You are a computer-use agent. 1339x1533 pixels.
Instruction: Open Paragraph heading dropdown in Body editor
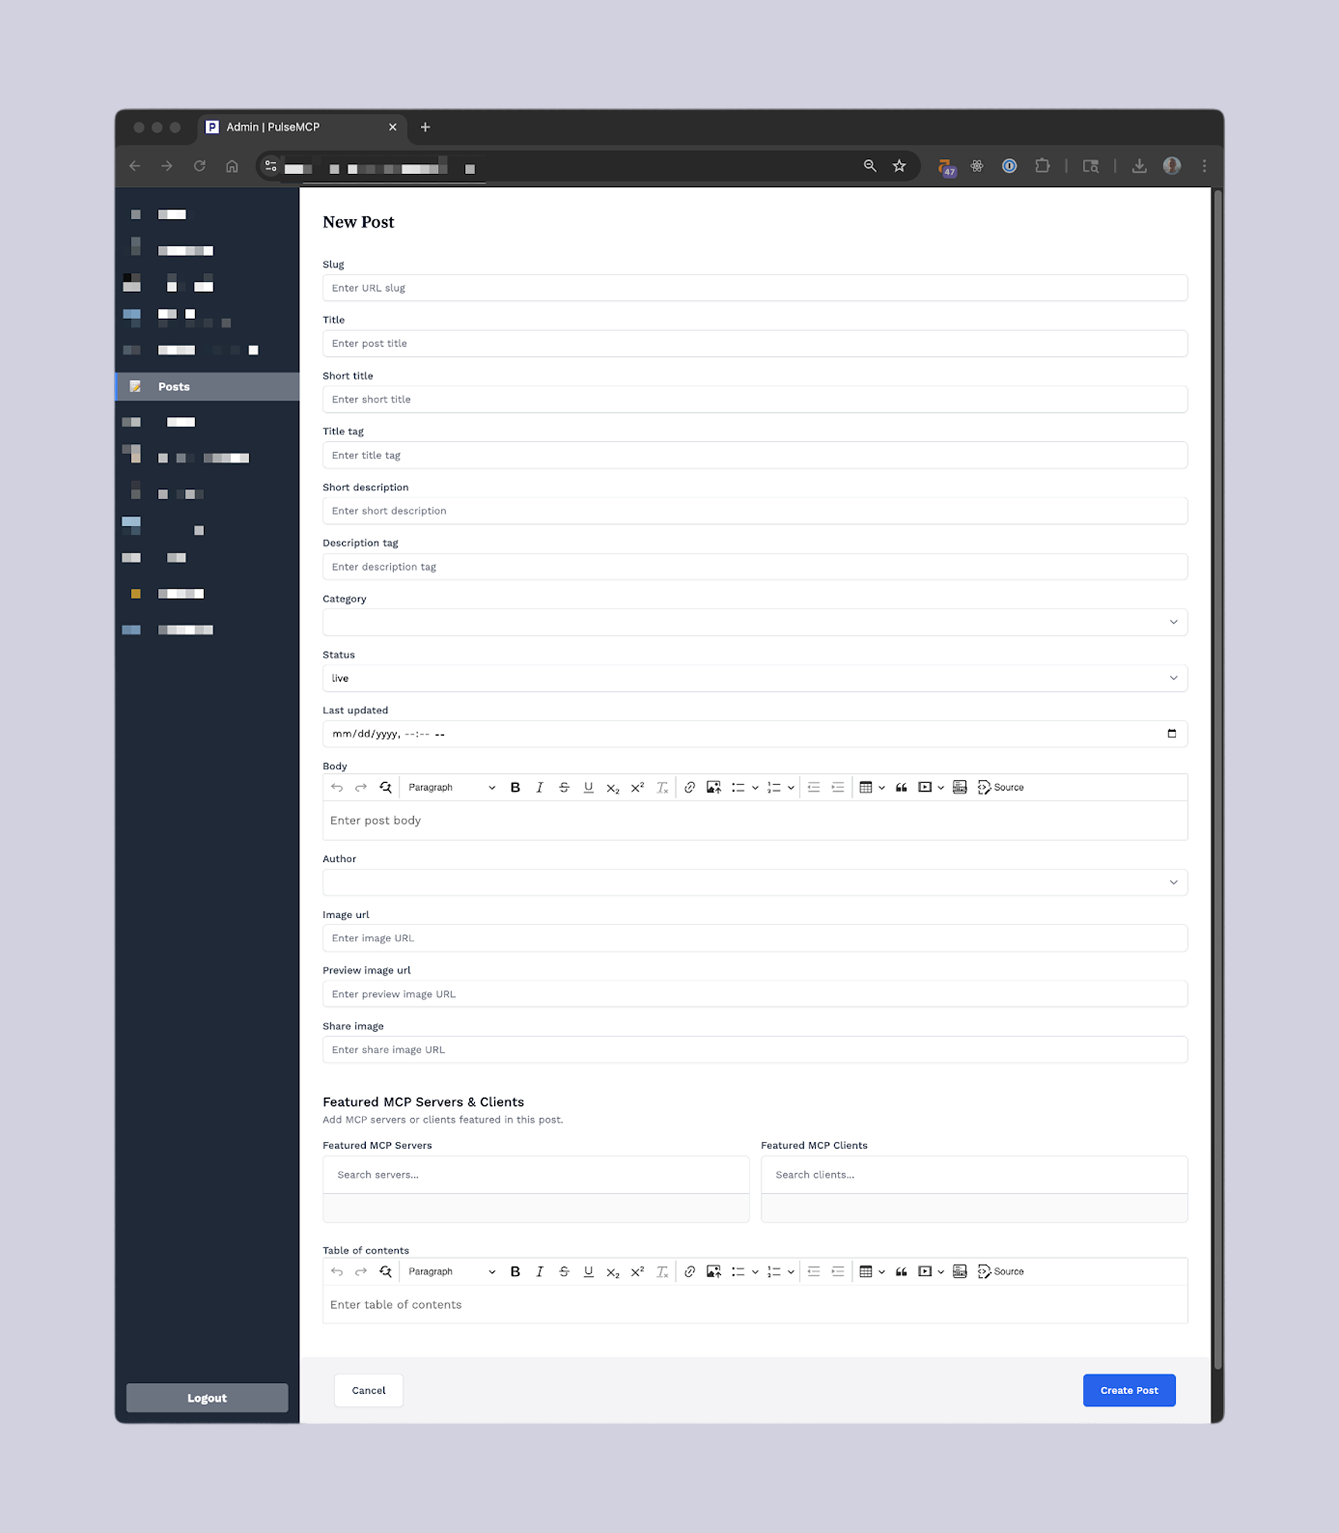click(451, 787)
